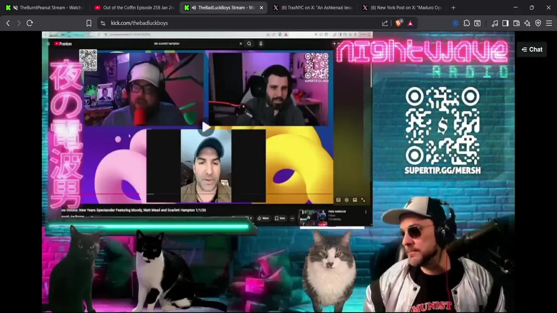Go back to the previous page

tap(8, 23)
